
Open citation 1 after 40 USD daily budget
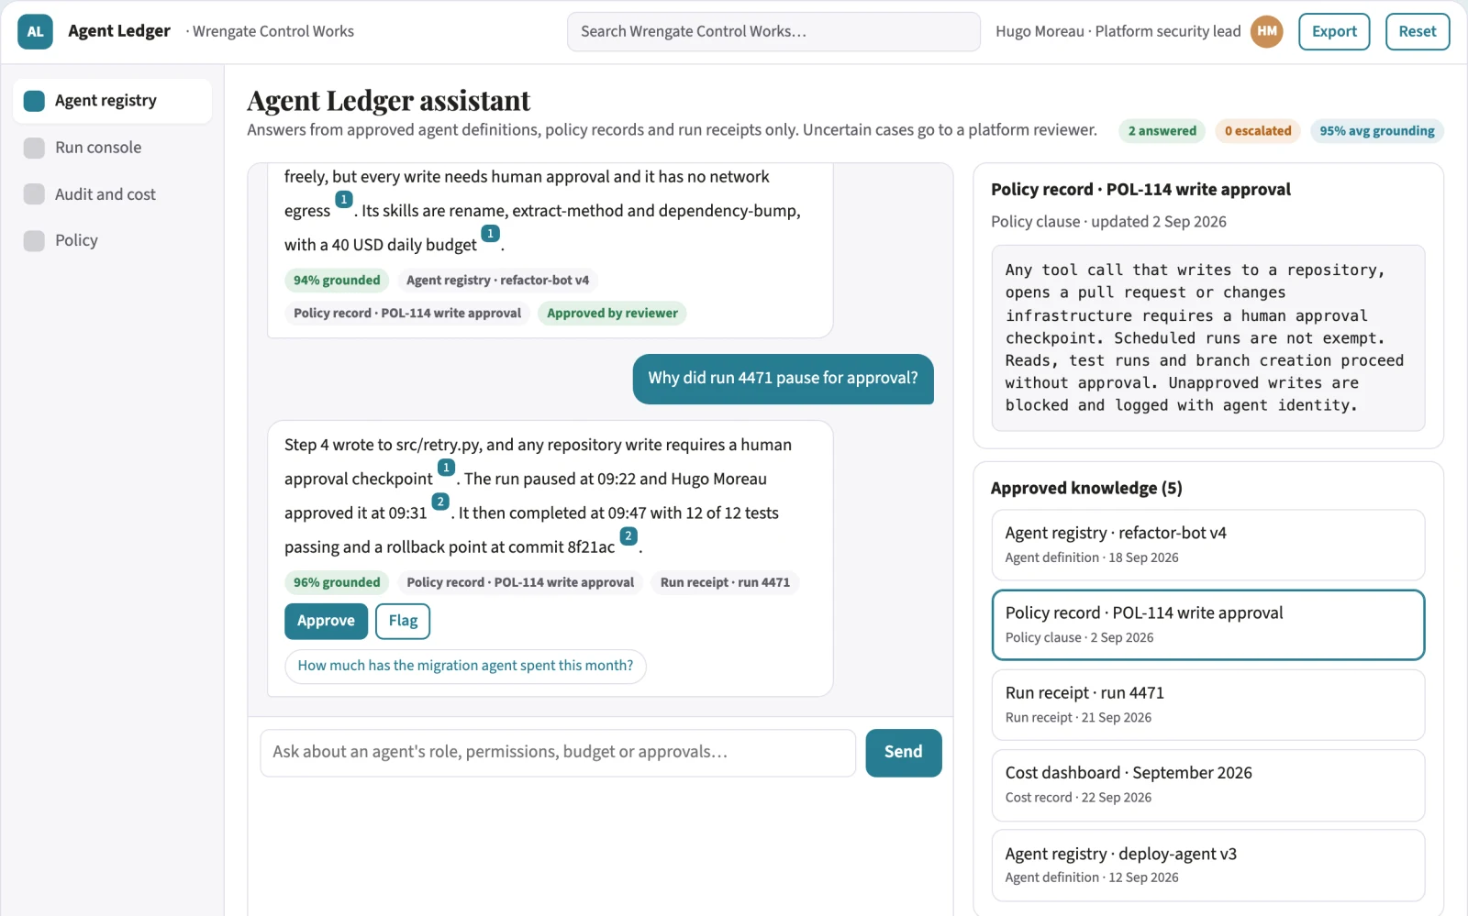491,234
